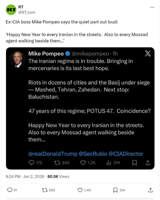This screenshot has width=160, height=200.
Task: Repost RT's tweet with the retweet icon
Action: coord(45,190)
